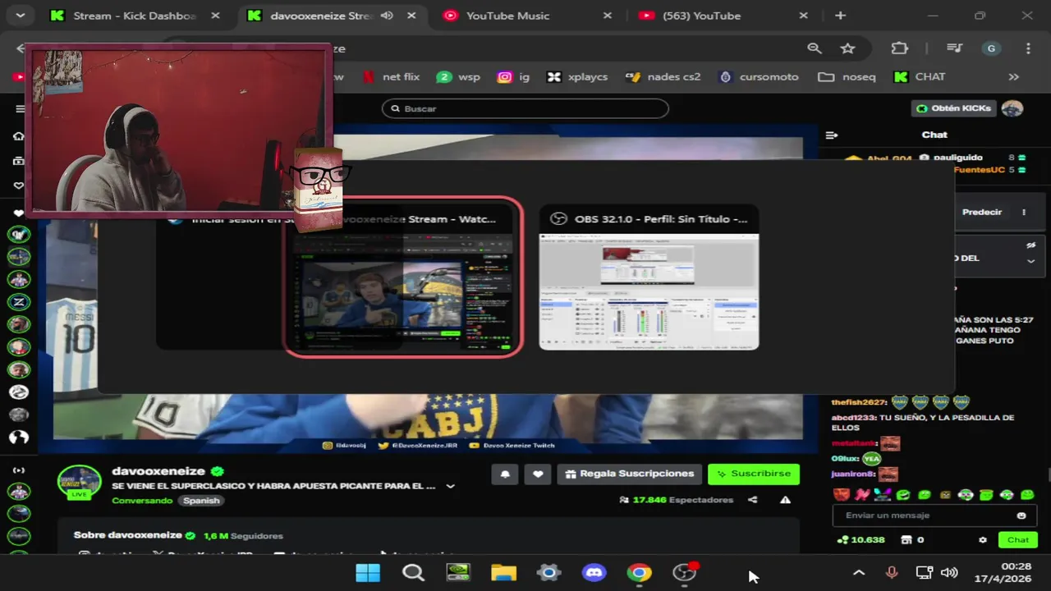
Task: Open Windows taskbar search
Action: [x=413, y=573]
